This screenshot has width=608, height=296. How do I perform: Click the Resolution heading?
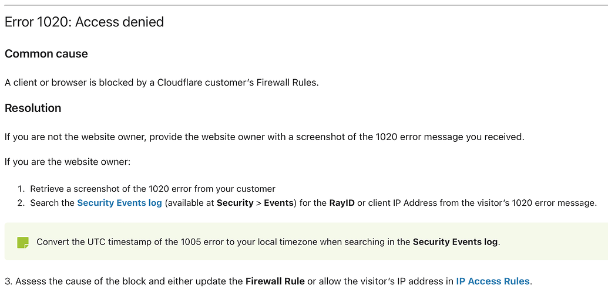click(x=33, y=108)
